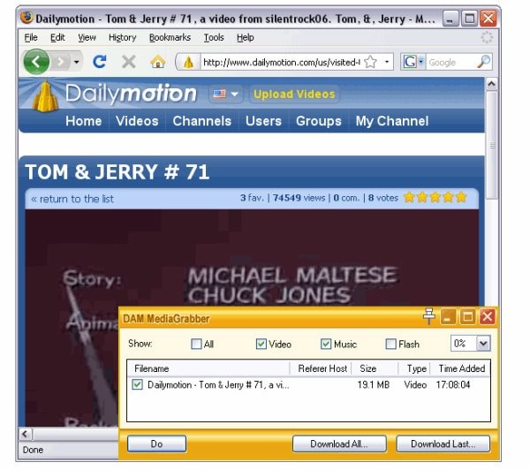Image resolution: width=530 pixels, height=470 pixels.
Task: Open My Channel navigation tab
Action: (x=392, y=121)
